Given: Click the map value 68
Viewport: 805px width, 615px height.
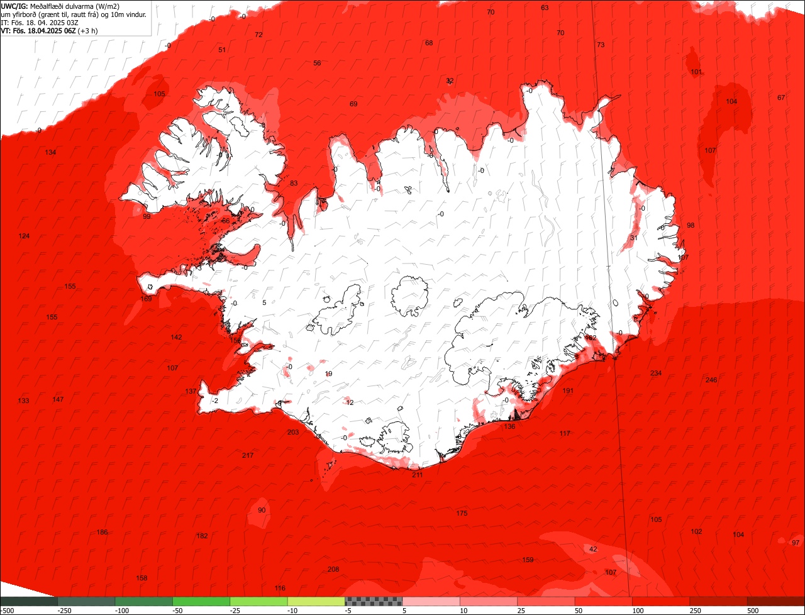Looking at the screenshot, I should 429,43.
